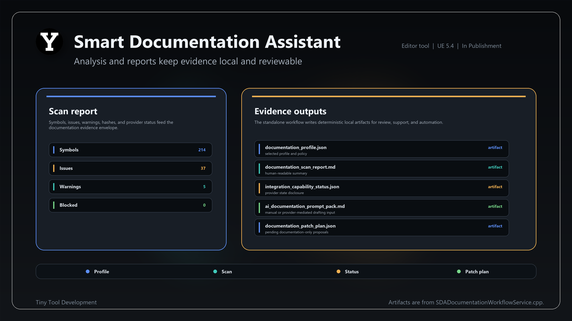Click the 'In Publishment' label
Viewport: 572px width, 321px height.
(x=481, y=46)
